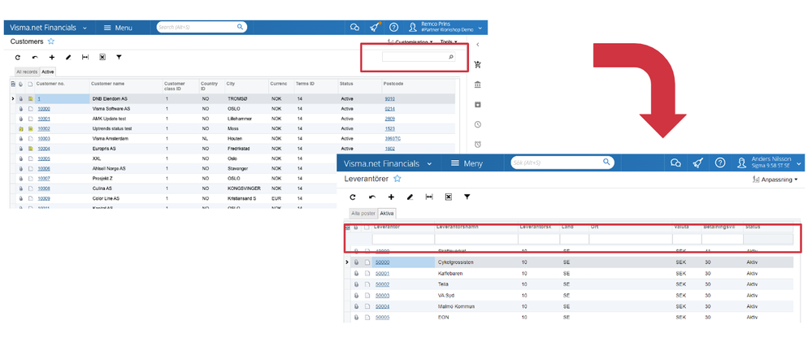The width and height of the screenshot is (812, 338).
Task: Switch to Alla poster tab
Action: point(363,213)
